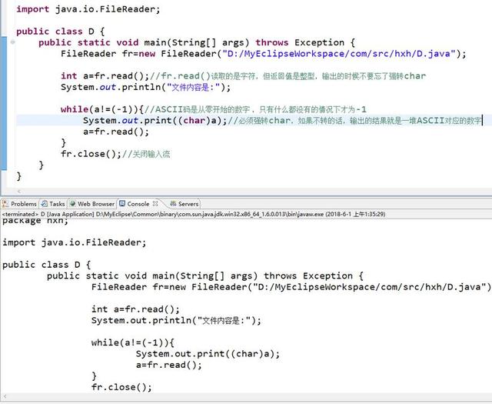Click 'import java.io.FileReader;' line in the editor

pyautogui.click(x=88, y=9)
